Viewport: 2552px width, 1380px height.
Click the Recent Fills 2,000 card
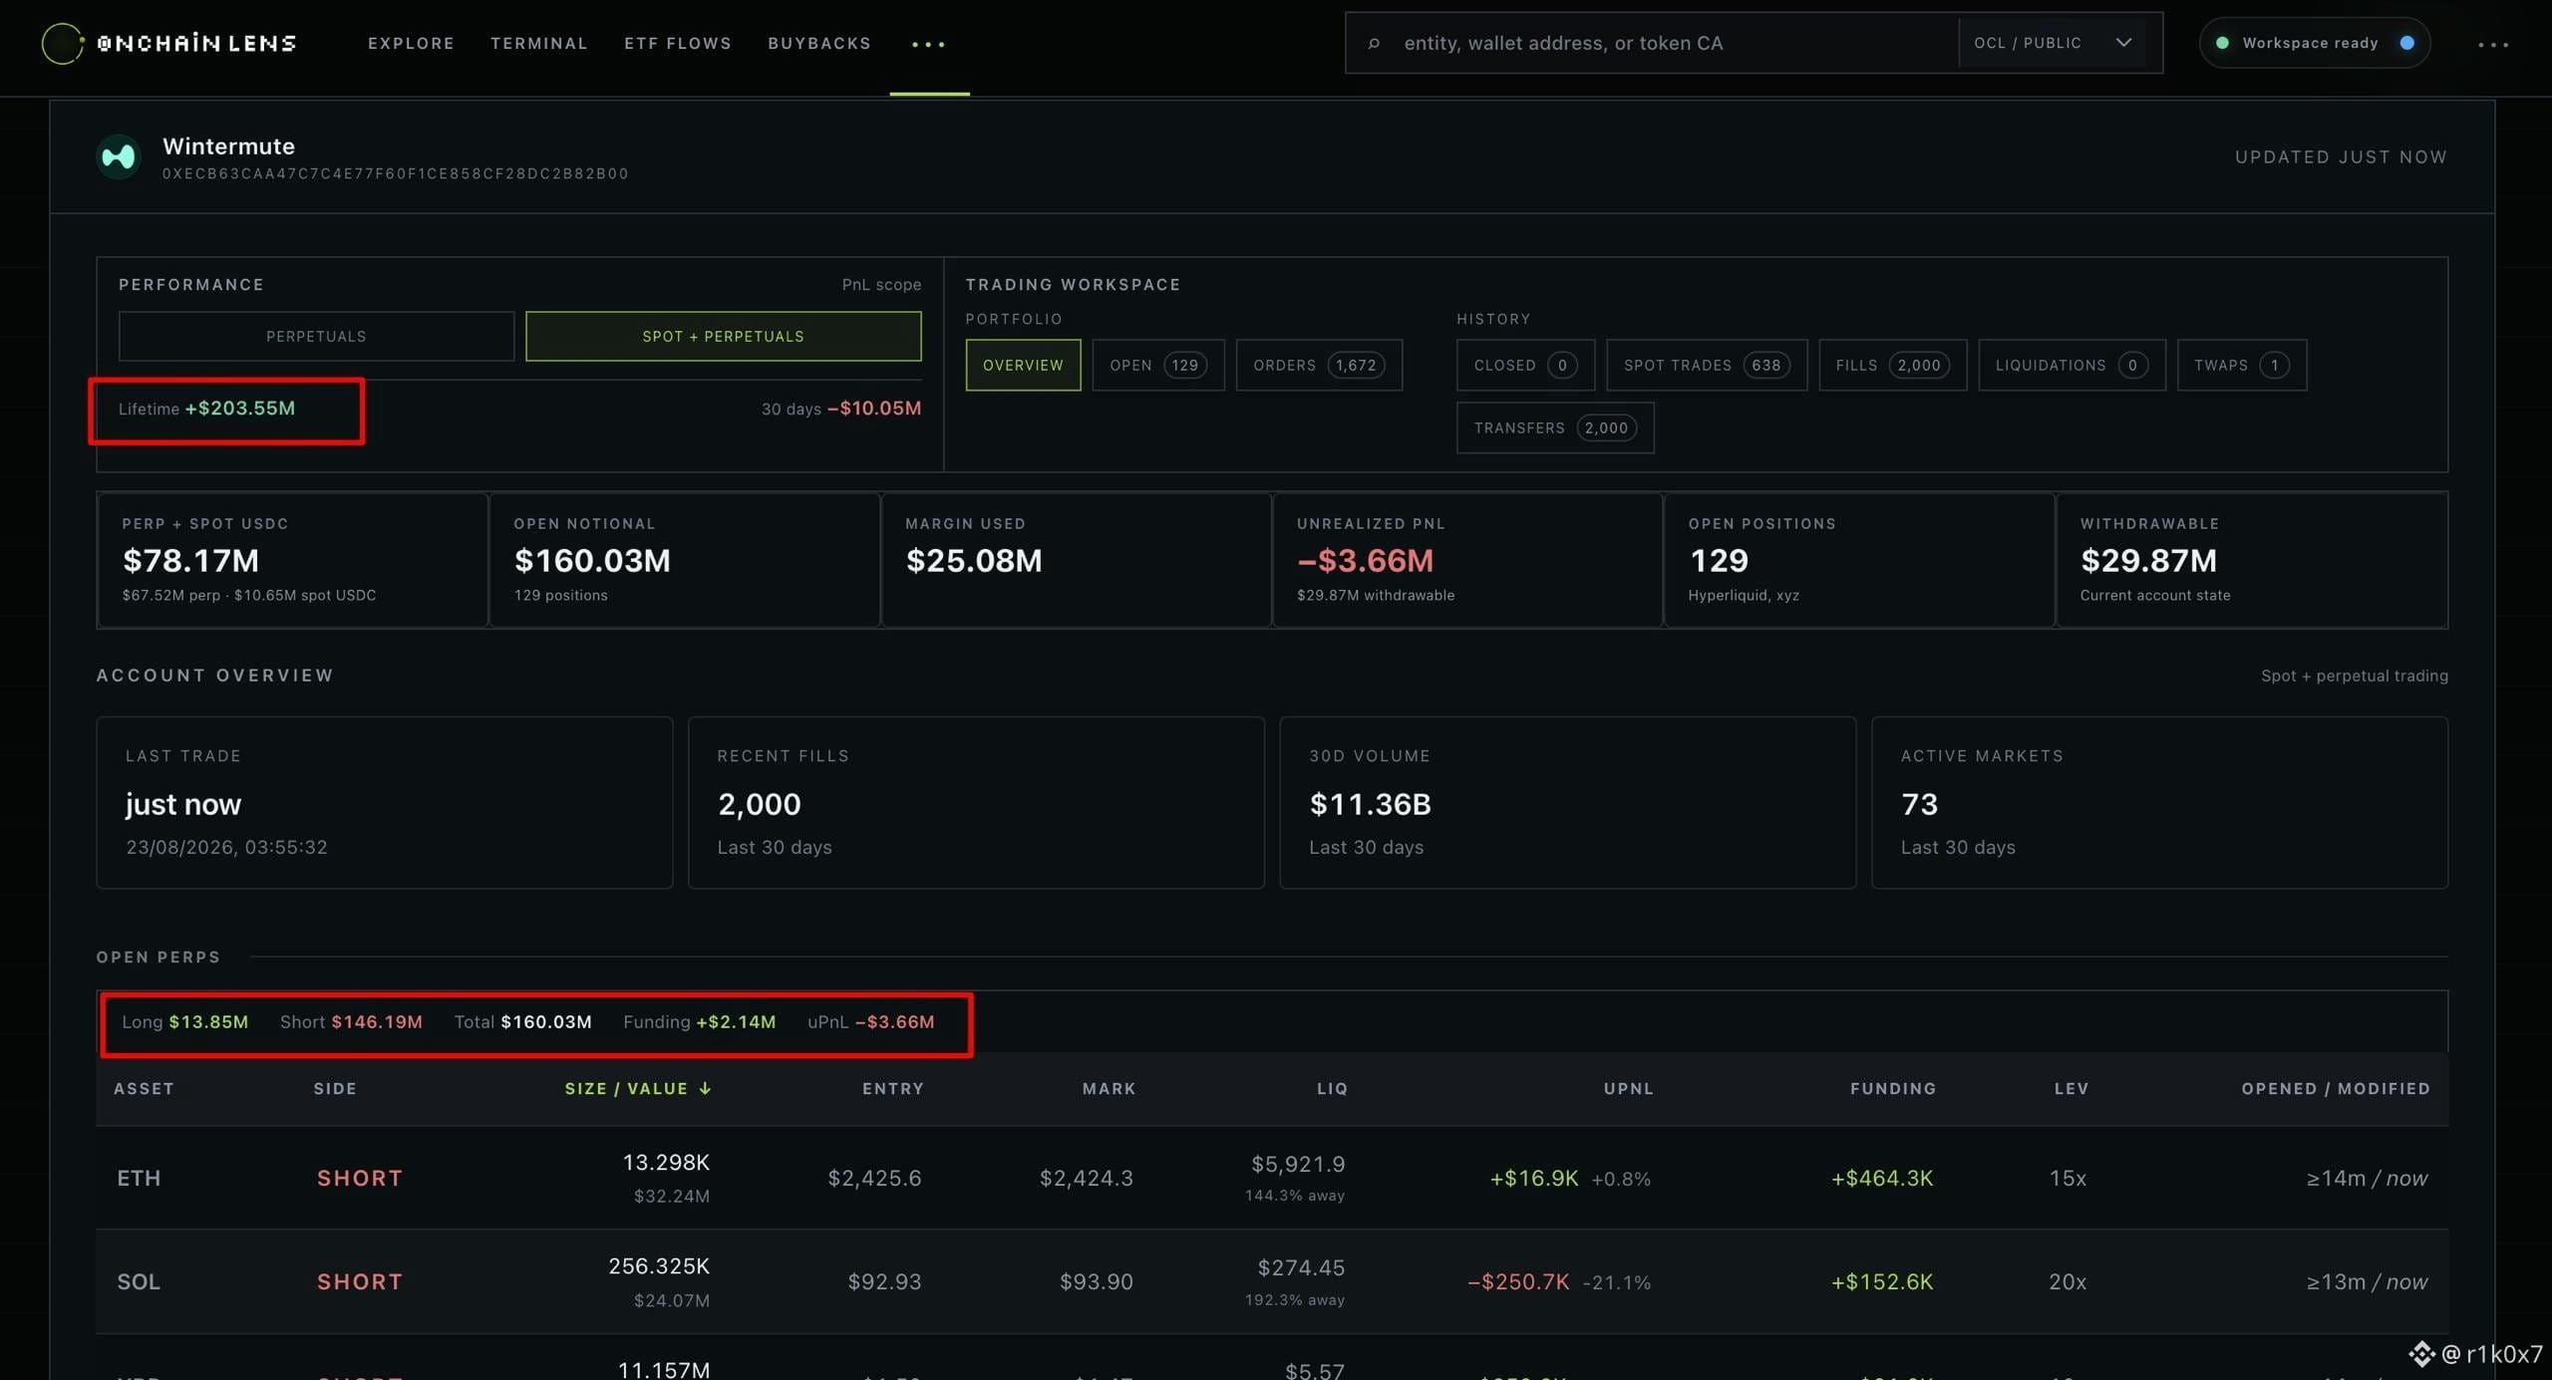976,802
